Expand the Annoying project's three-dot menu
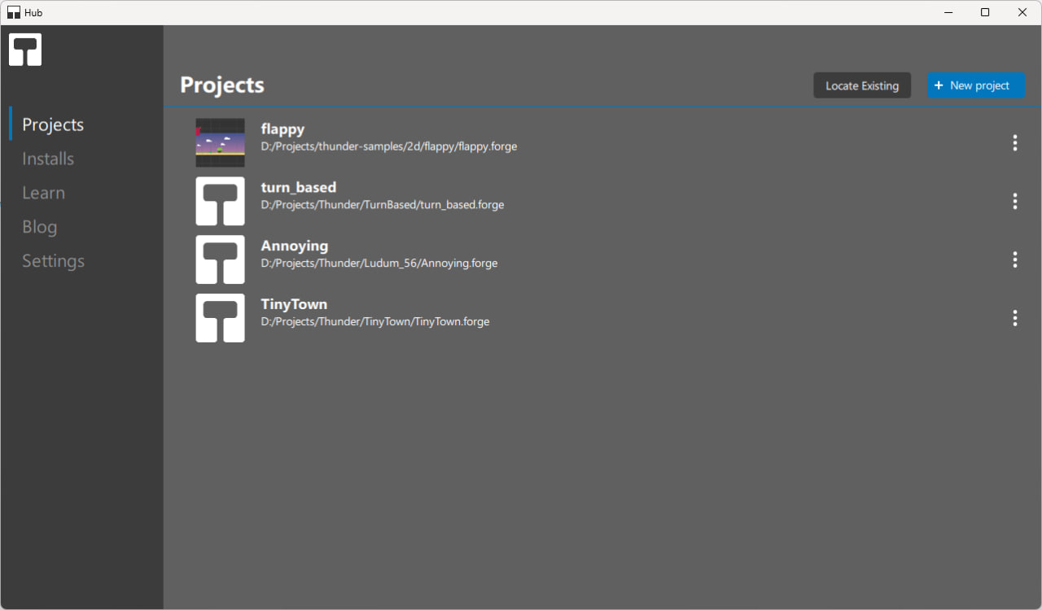The image size is (1042, 610). 1014,259
